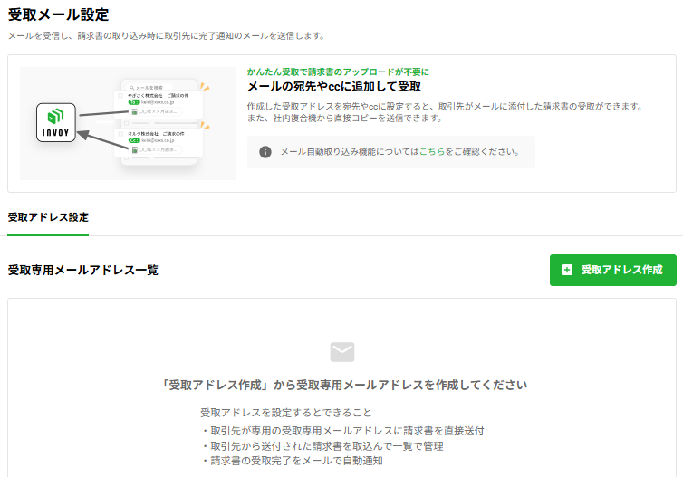Click the 取引先から送付された請求書を取込んで一覧で管理 bullet
The image size is (683, 477).
(x=322, y=446)
